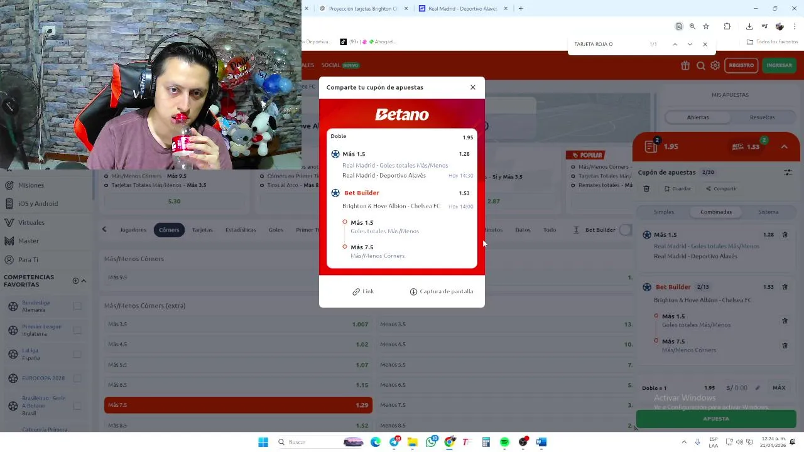
Task: Select Menos 6.5 corners odds
Action: [x=505, y=385]
